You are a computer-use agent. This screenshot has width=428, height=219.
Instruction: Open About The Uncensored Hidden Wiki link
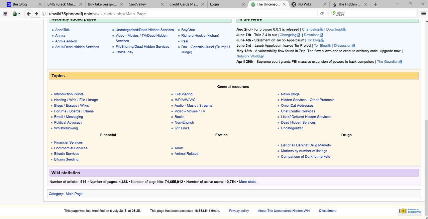[x=284, y=211]
